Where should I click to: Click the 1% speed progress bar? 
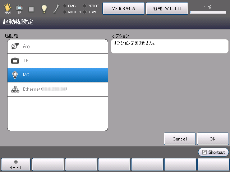tap(207, 12)
